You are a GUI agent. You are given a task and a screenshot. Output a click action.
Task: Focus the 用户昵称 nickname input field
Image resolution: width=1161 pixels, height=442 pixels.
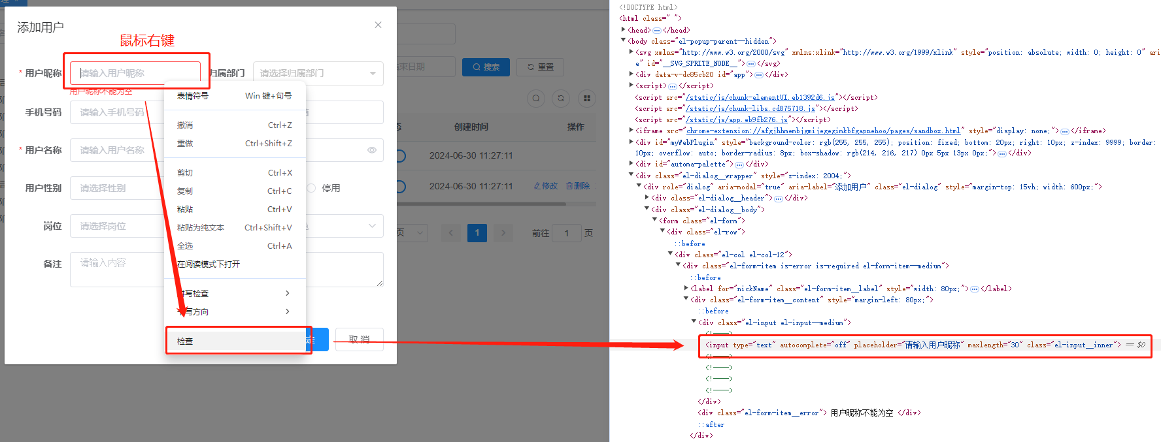[x=135, y=73]
